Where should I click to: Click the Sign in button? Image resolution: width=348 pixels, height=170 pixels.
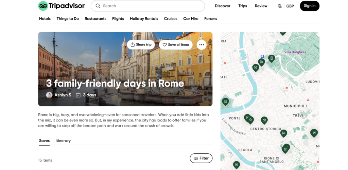tap(309, 6)
